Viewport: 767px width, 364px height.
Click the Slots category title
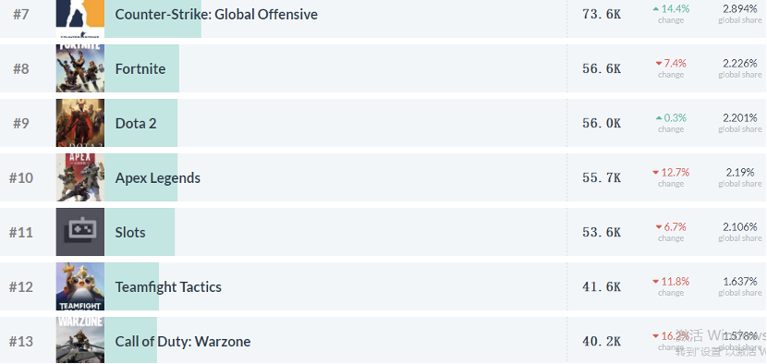(x=130, y=233)
